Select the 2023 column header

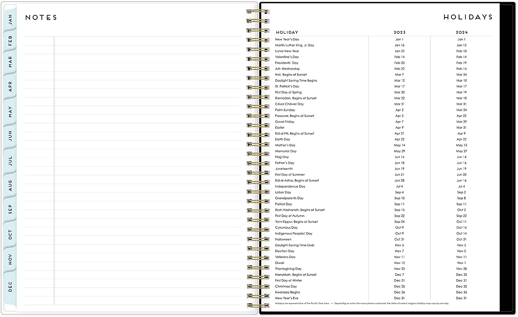pos(400,32)
